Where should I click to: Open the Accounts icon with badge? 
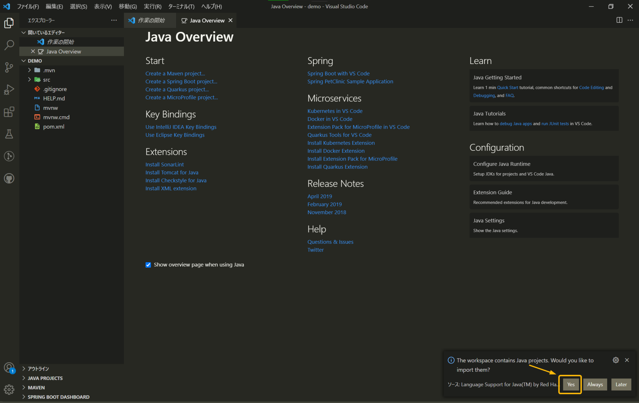9,368
